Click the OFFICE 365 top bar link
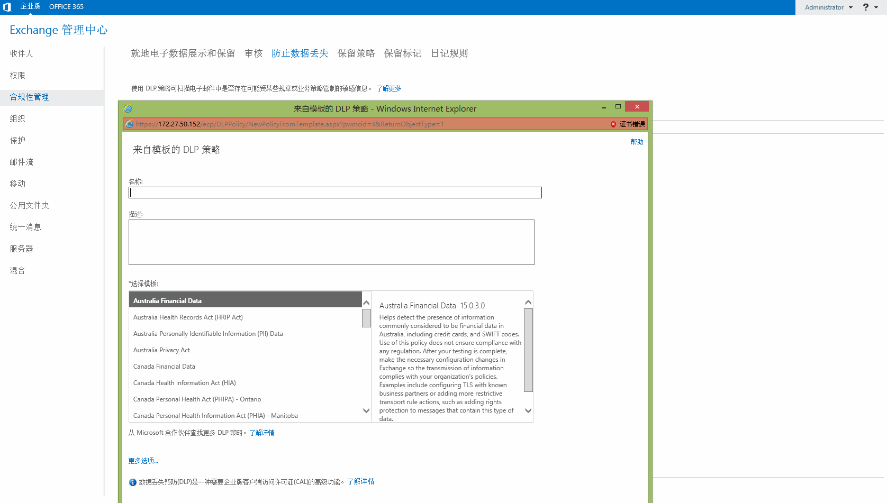Viewport: 887px width, 503px height. click(66, 7)
